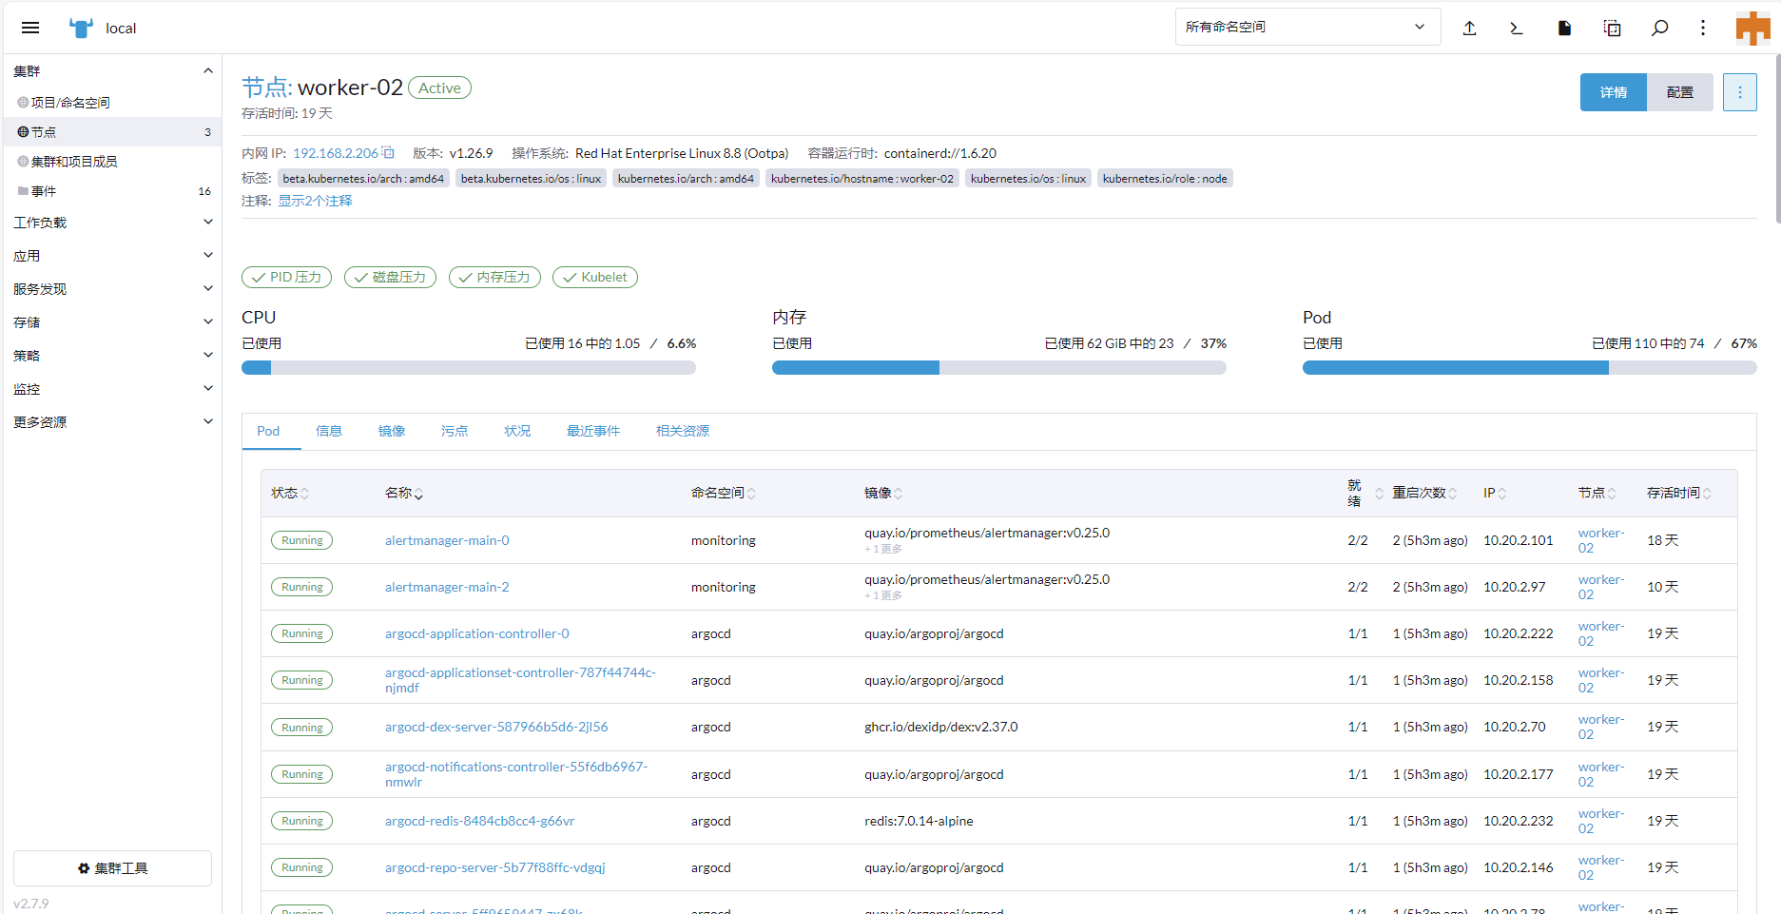Sort table by IP column arrows
This screenshot has width=1781, height=914.
[1502, 494]
